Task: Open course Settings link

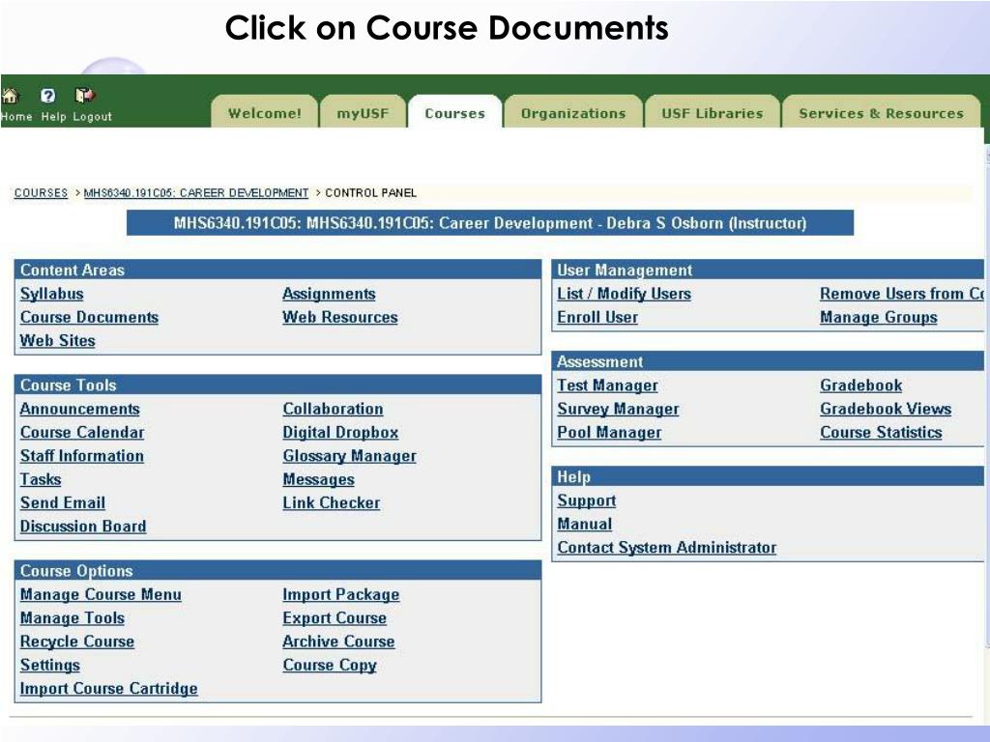Action: (x=50, y=665)
